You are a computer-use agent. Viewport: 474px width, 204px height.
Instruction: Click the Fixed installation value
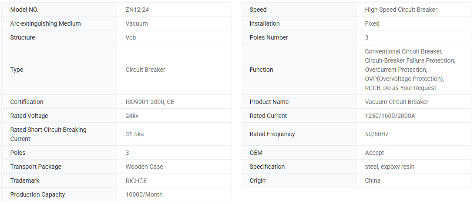point(372,23)
